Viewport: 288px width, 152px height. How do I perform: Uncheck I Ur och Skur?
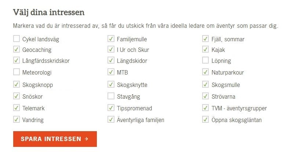(111, 49)
